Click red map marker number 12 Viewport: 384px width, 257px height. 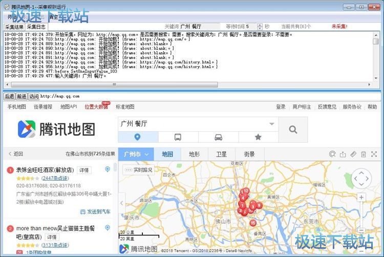click(246, 190)
